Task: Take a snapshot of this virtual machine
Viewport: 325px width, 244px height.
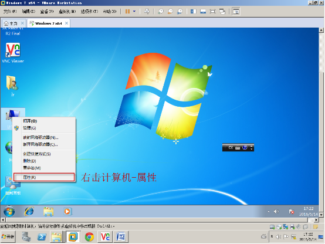Action: point(161,11)
